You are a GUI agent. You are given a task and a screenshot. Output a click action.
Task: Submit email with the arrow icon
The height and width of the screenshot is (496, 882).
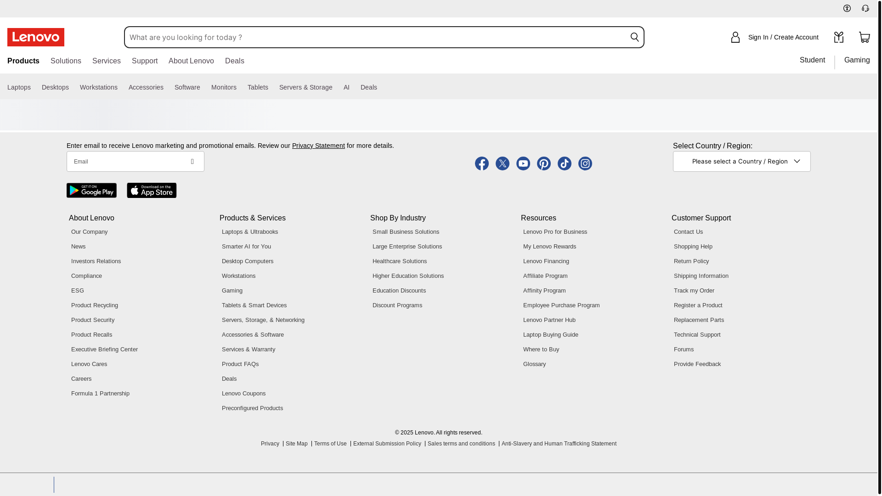192,162
